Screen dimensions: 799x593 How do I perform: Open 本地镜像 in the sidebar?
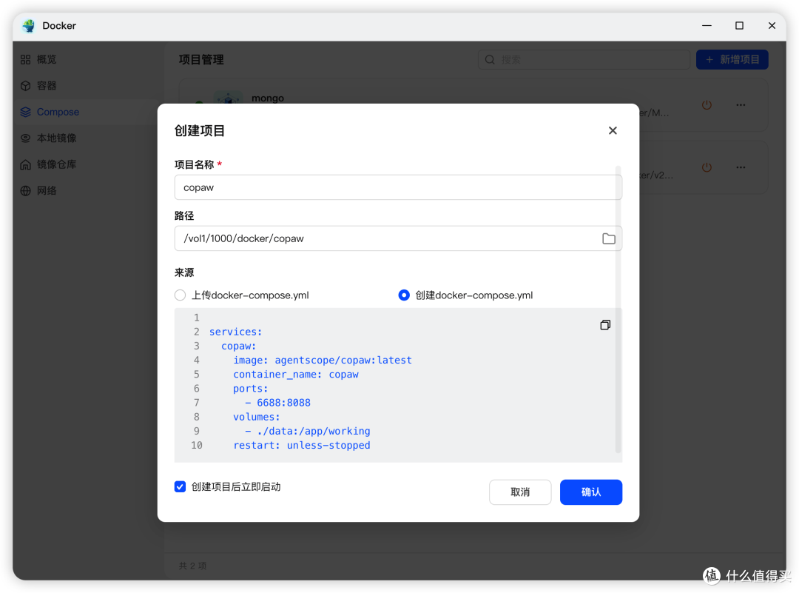click(56, 138)
